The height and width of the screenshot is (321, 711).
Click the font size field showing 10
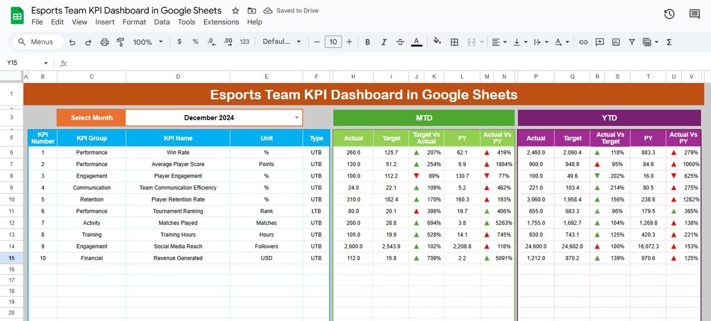[333, 42]
